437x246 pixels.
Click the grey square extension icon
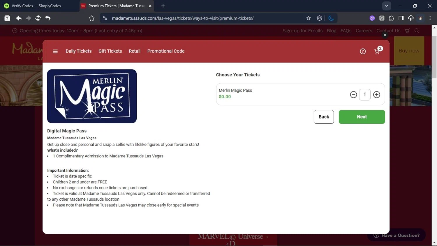pos(382,18)
